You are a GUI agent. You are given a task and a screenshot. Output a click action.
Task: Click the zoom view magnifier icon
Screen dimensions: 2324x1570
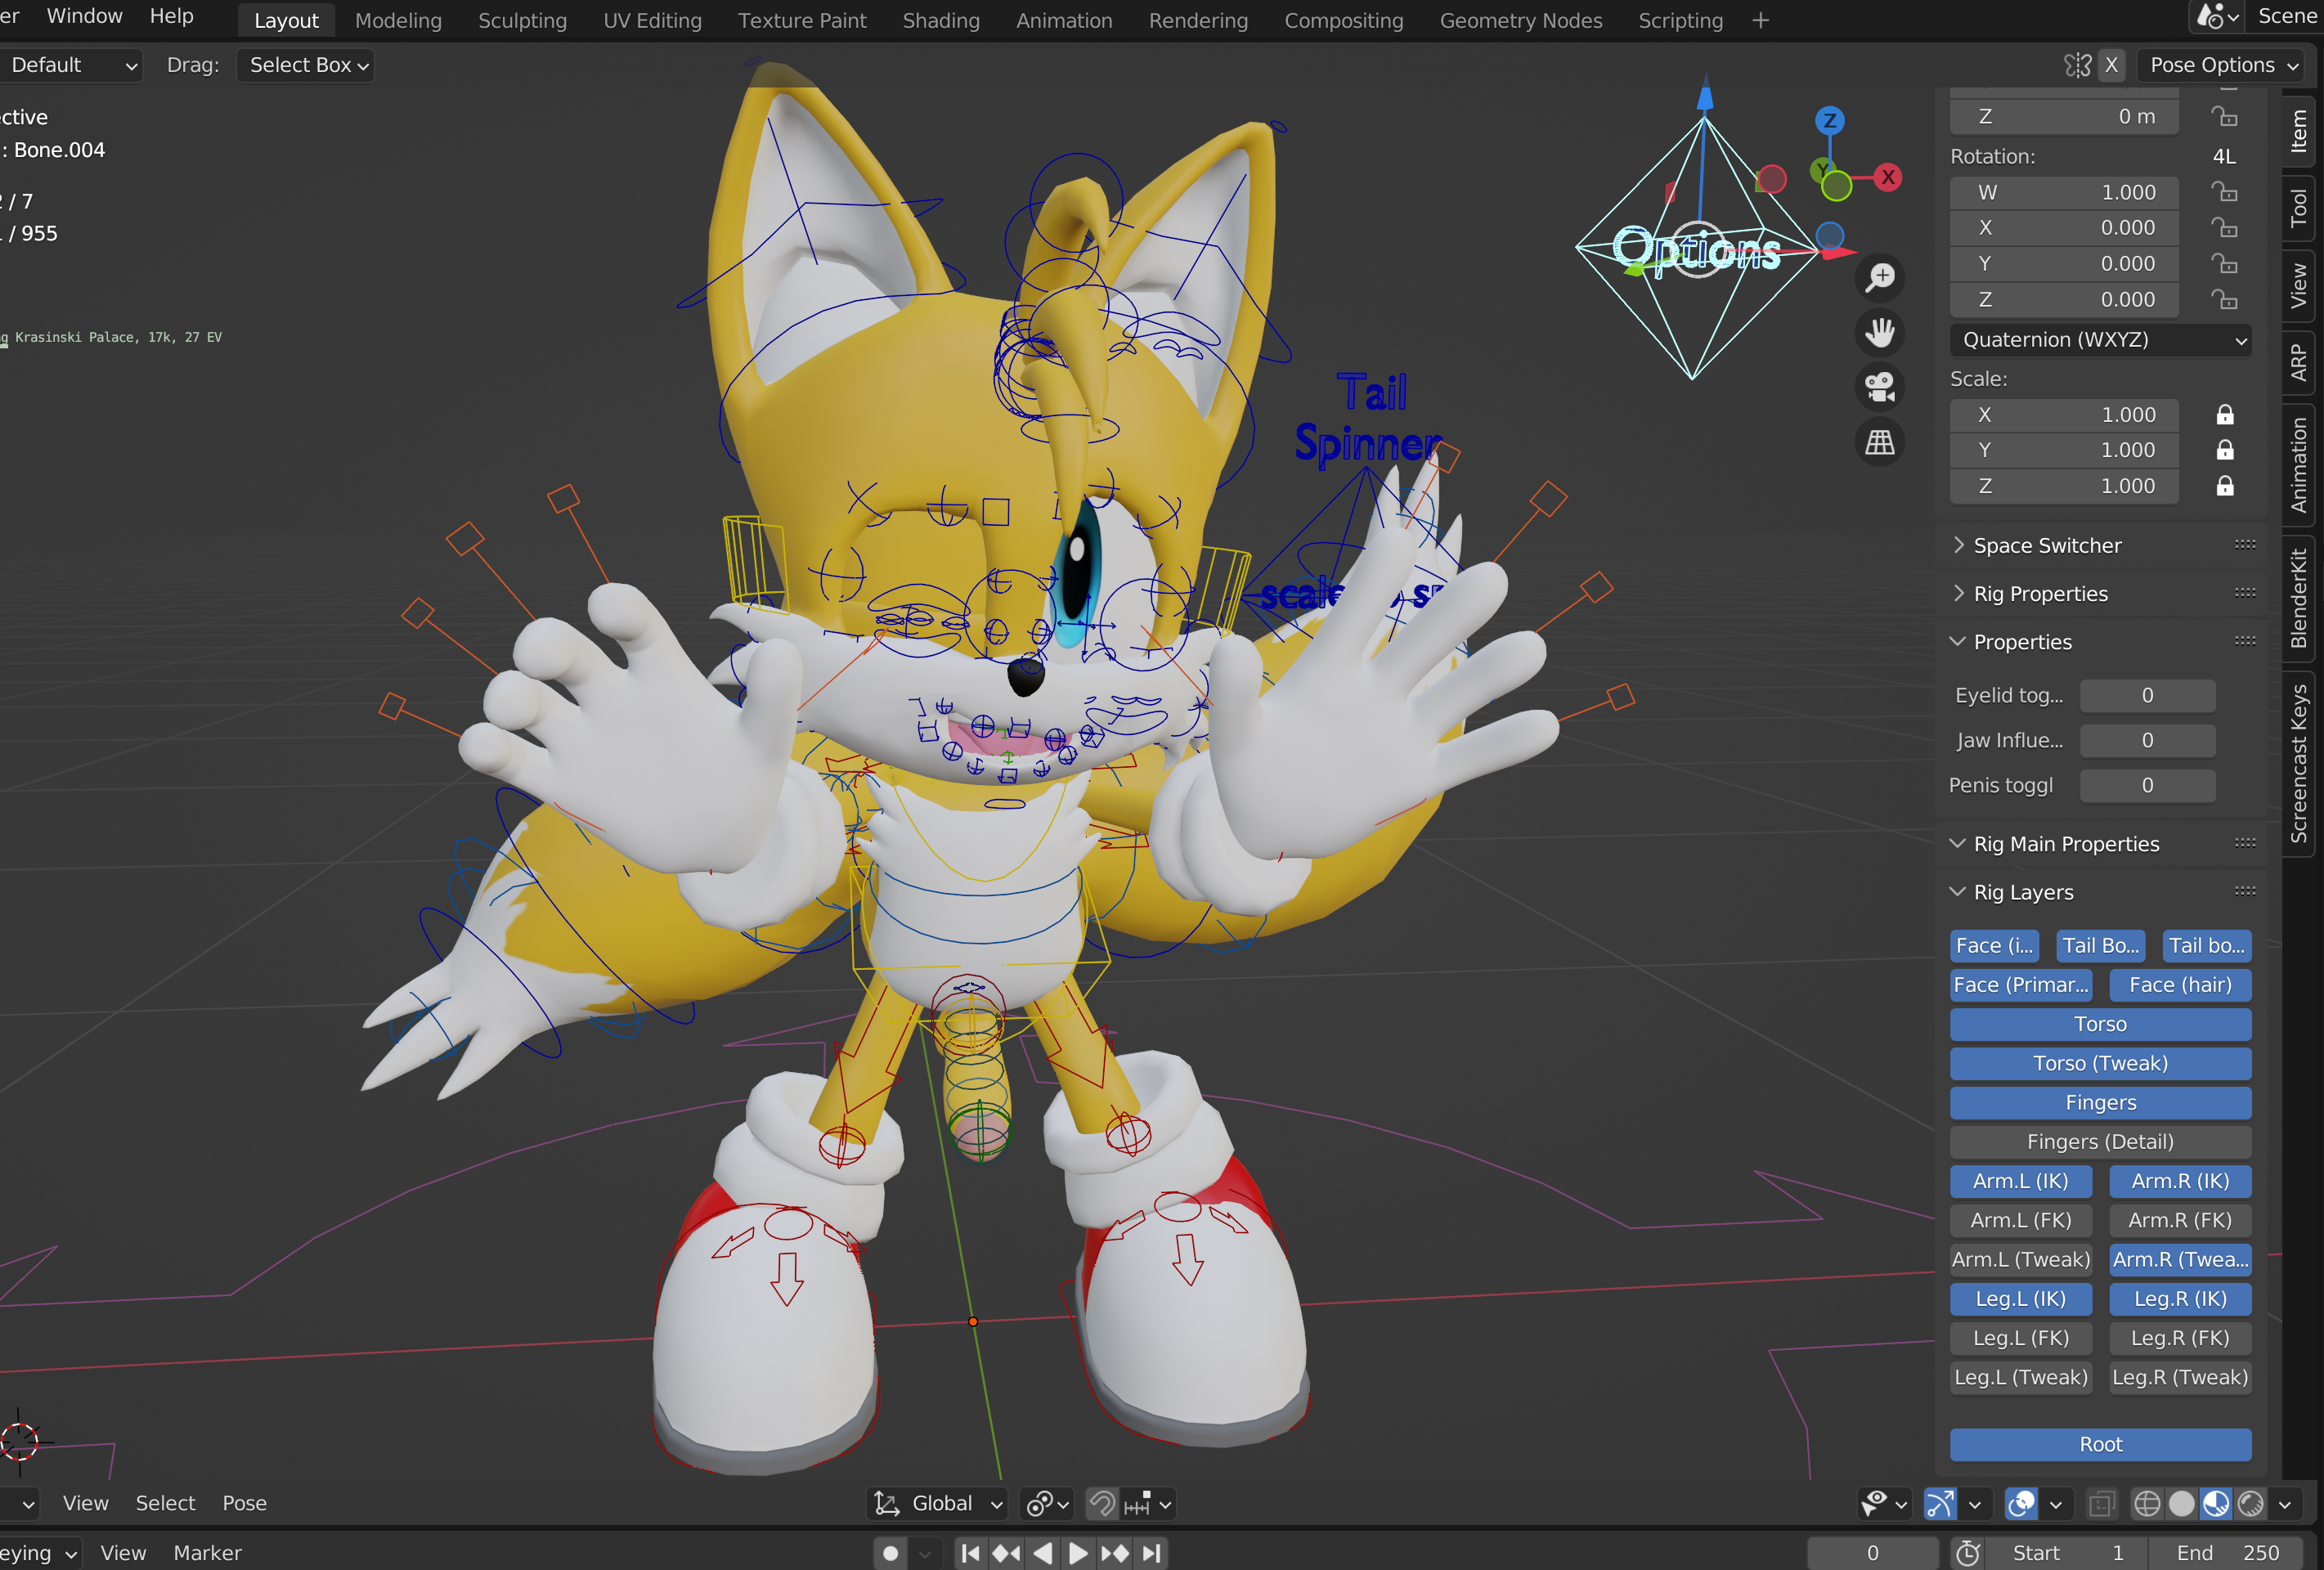pyautogui.click(x=1880, y=278)
